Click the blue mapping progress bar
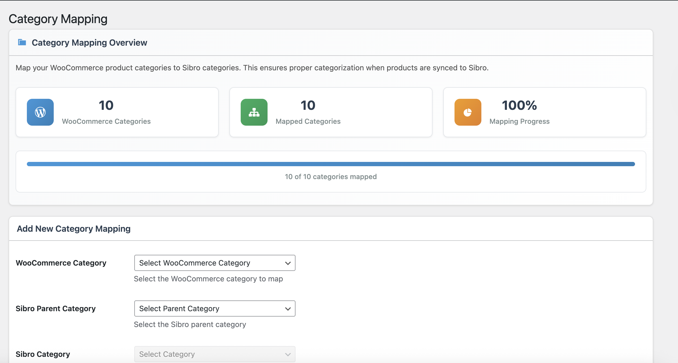 point(330,164)
